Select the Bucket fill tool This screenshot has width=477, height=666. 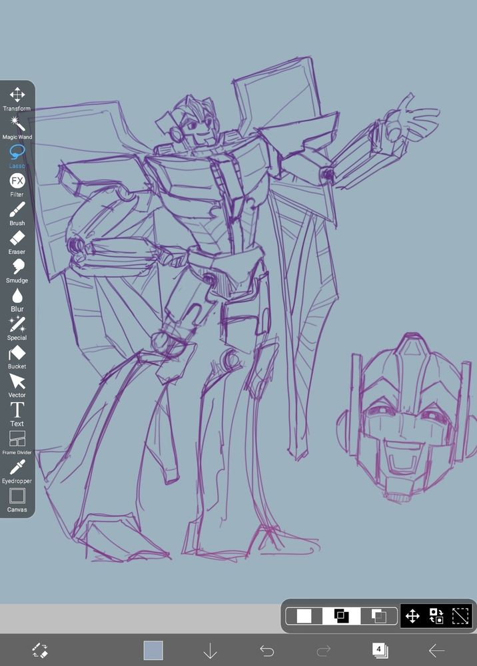[17, 357]
